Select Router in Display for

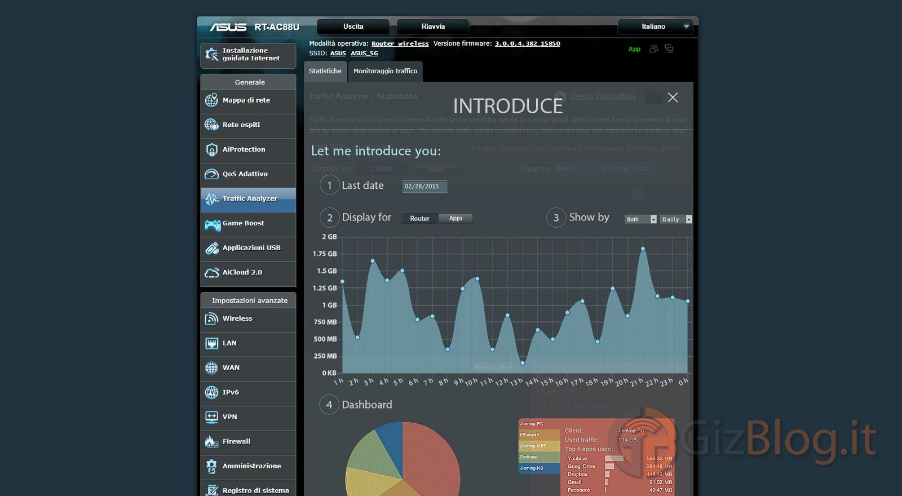(419, 219)
